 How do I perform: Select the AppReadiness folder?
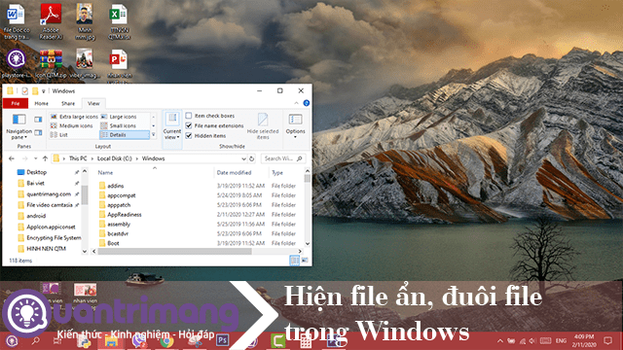click(x=125, y=214)
